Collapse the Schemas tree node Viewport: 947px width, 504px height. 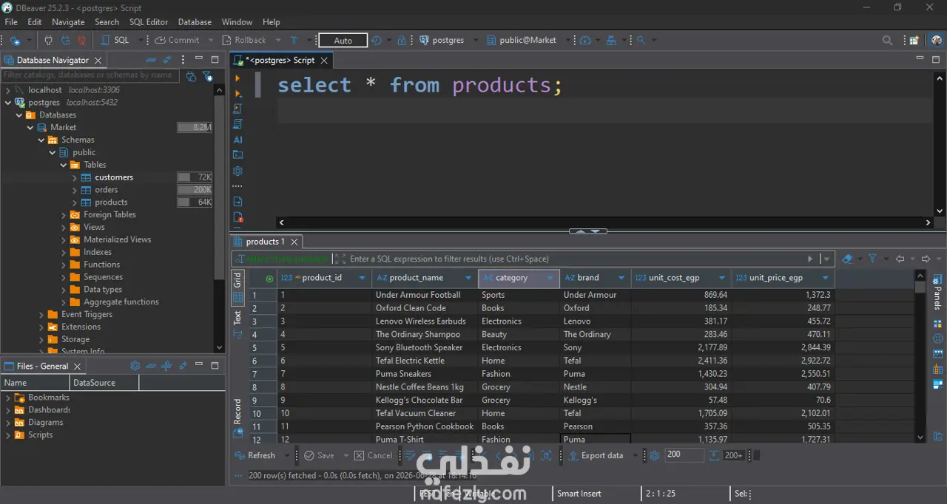pos(42,140)
